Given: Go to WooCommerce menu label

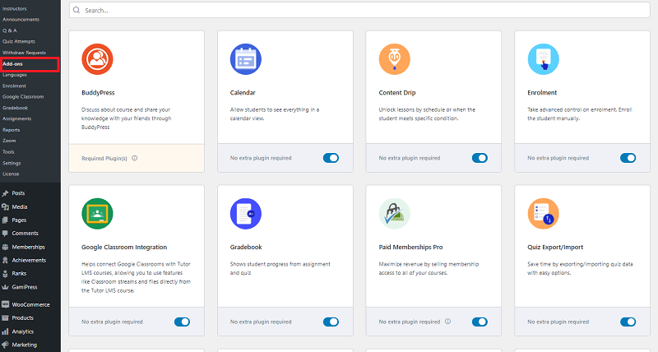Looking at the screenshot, I should pos(30,304).
